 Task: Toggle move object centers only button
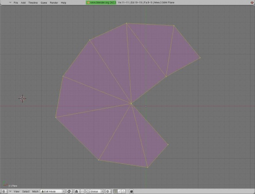(x=82, y=191)
